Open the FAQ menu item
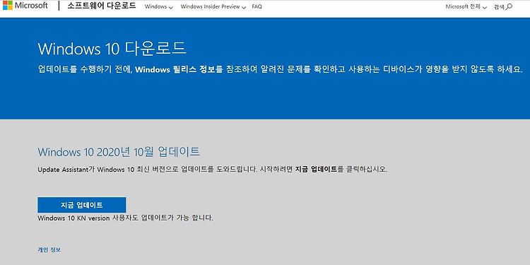Viewport: 530px width, 265px height. 257,7
